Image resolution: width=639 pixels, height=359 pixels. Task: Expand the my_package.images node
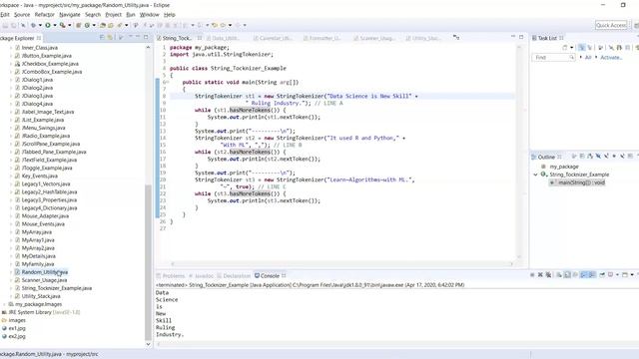(x=4, y=304)
